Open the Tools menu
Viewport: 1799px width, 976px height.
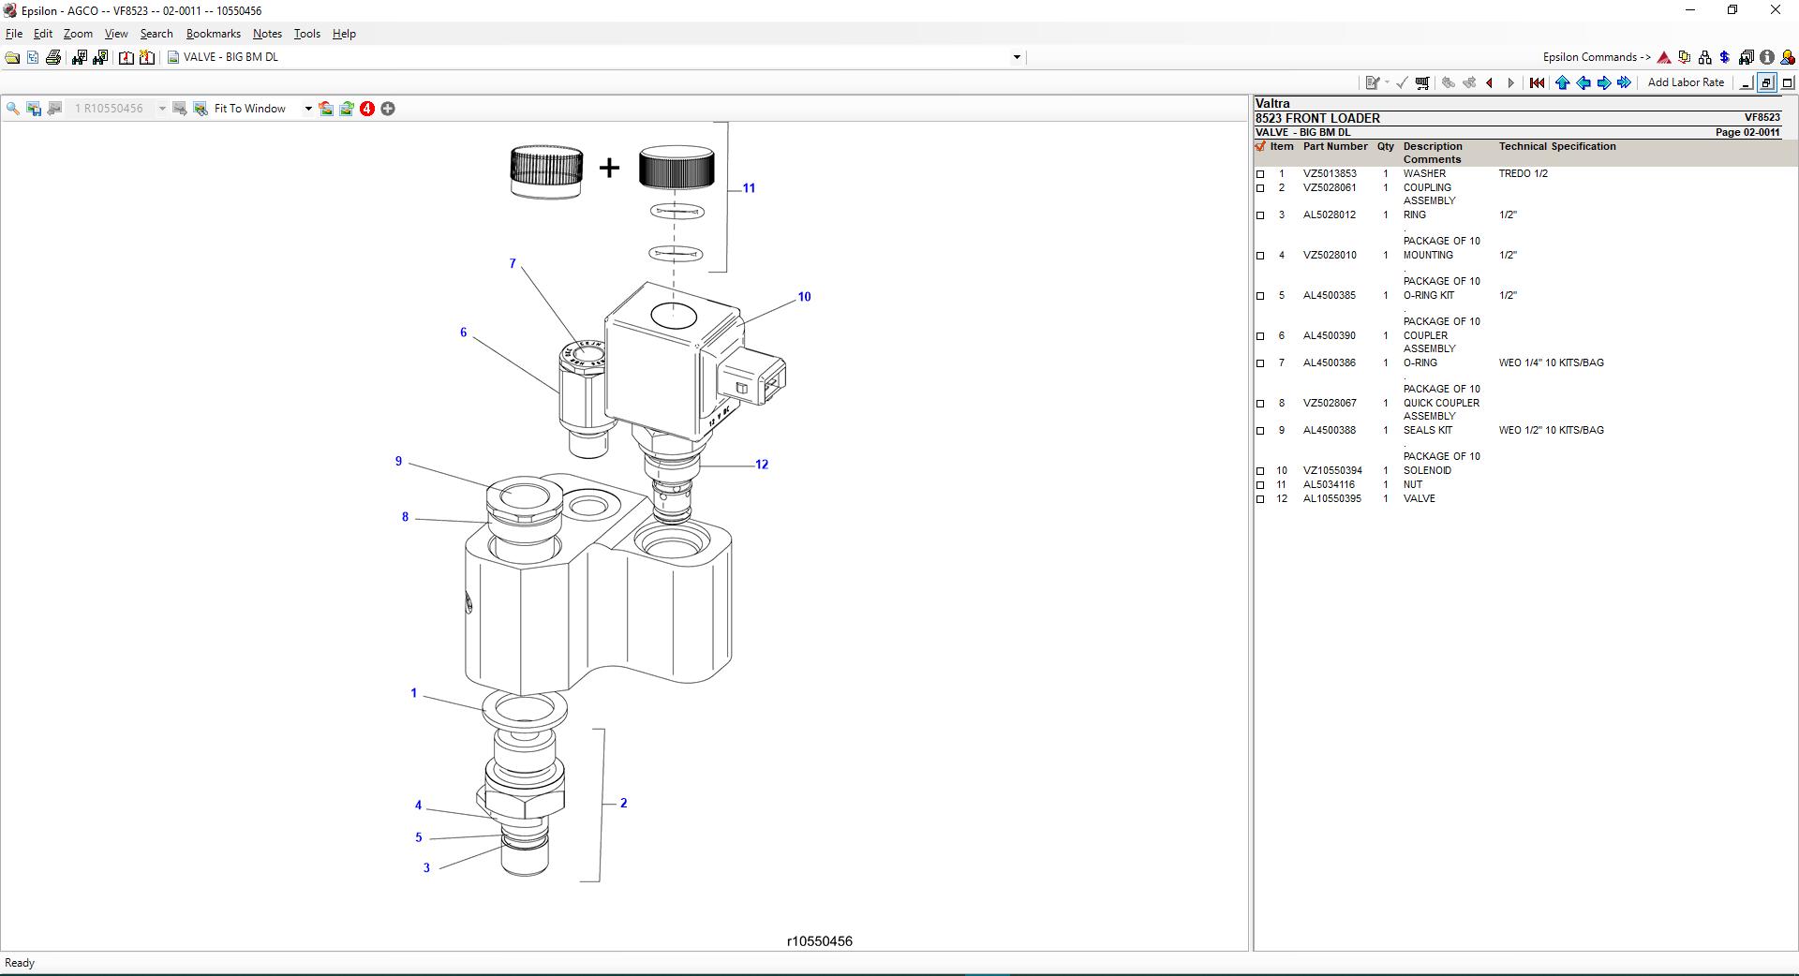pyautogui.click(x=307, y=34)
